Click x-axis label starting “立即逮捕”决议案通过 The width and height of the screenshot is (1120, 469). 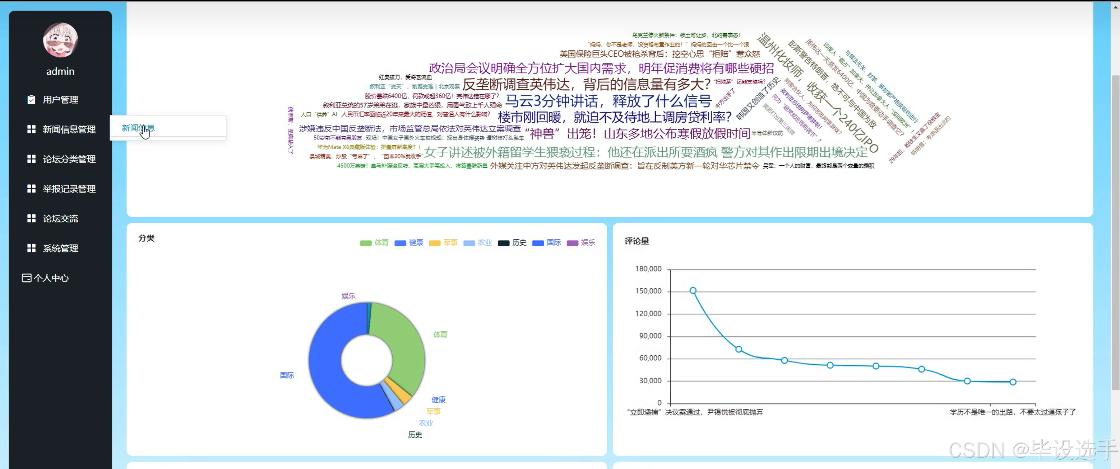tap(695, 412)
